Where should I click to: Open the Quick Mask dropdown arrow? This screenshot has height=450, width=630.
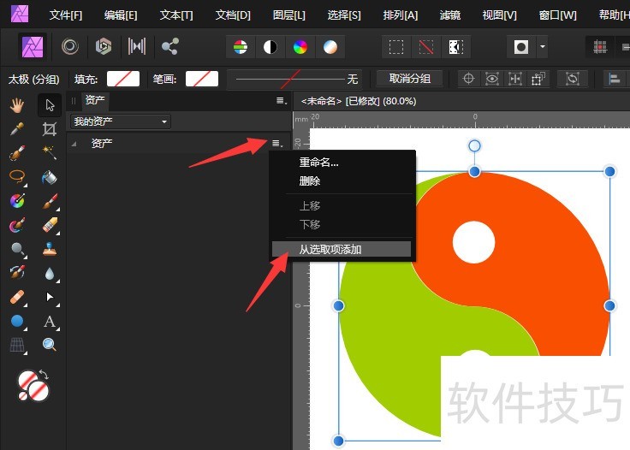[542, 46]
